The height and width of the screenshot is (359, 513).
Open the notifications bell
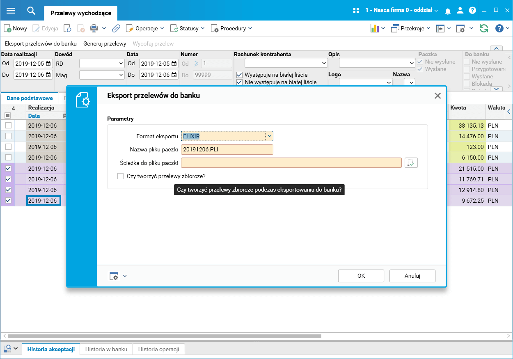pyautogui.click(x=448, y=11)
